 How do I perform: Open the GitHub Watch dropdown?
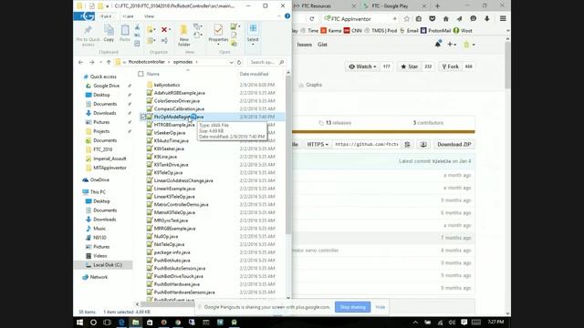click(x=362, y=67)
